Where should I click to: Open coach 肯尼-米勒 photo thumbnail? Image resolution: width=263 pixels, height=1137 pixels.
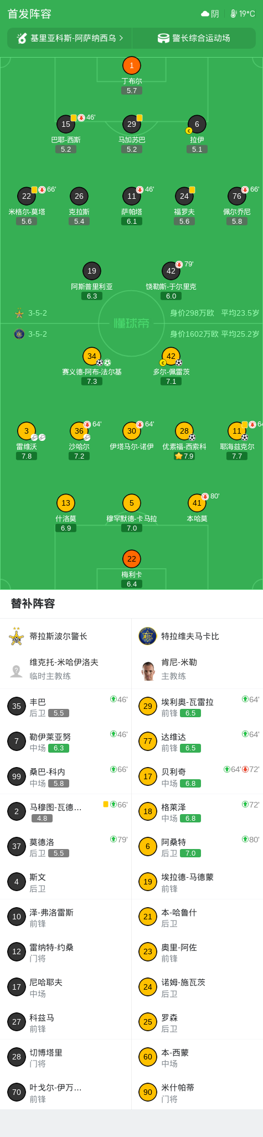click(x=148, y=671)
